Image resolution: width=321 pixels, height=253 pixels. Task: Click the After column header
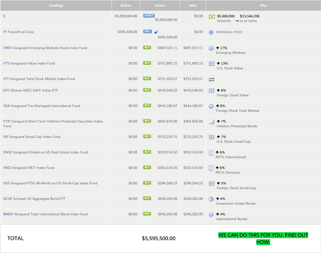point(193,6)
